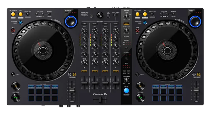Click the left deck jog wheel platter
Image resolution: width=211 pixels, height=114 pixels.
point(43,51)
